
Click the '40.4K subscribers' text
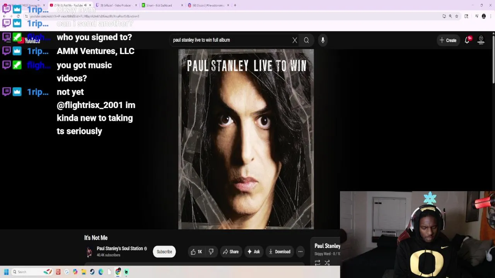108,255
